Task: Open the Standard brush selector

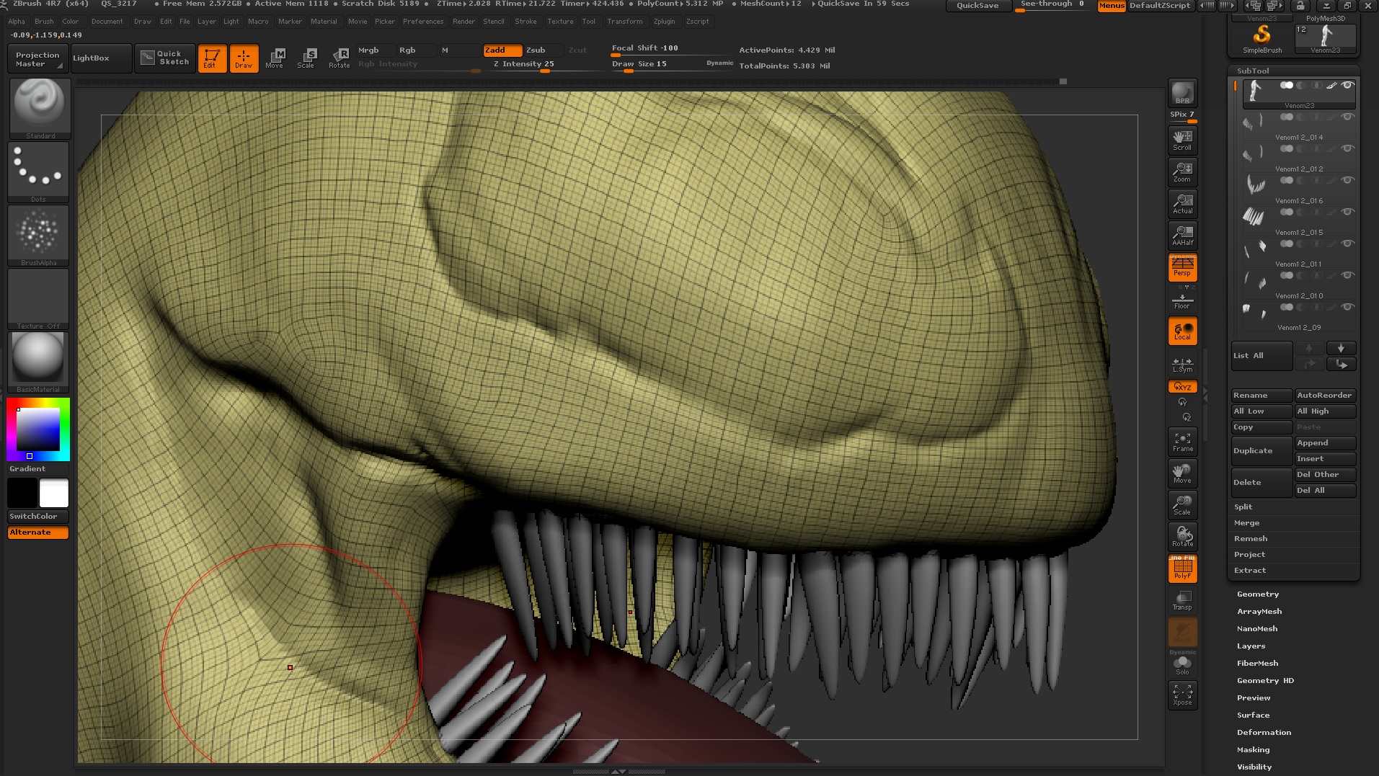Action: coord(39,109)
